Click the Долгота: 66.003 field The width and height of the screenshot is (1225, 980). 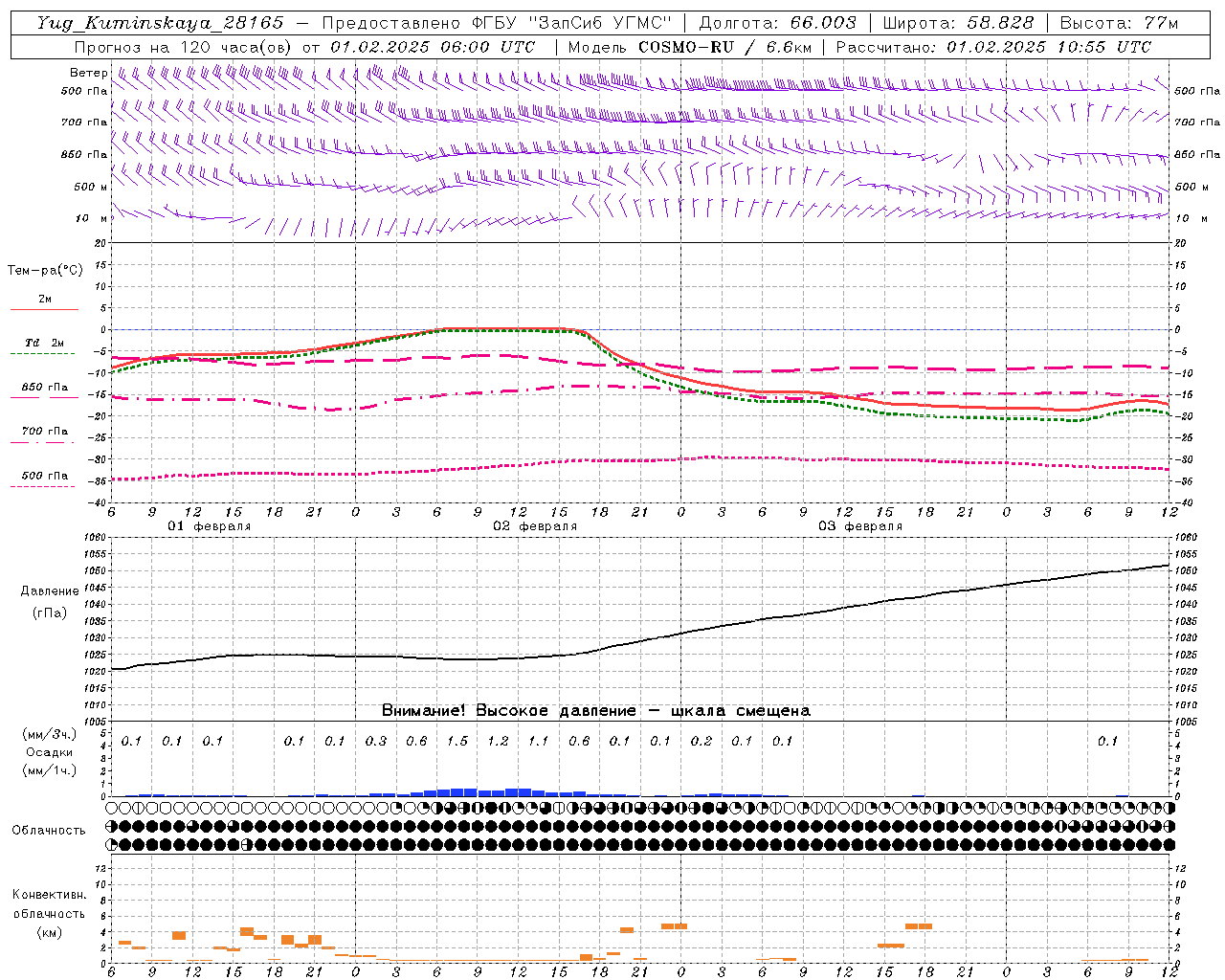tap(777, 23)
